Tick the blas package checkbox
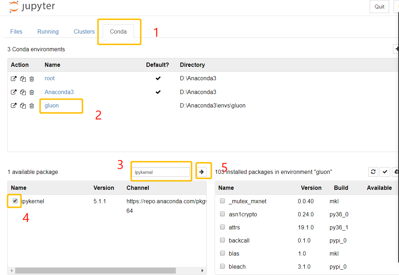 click(222, 253)
